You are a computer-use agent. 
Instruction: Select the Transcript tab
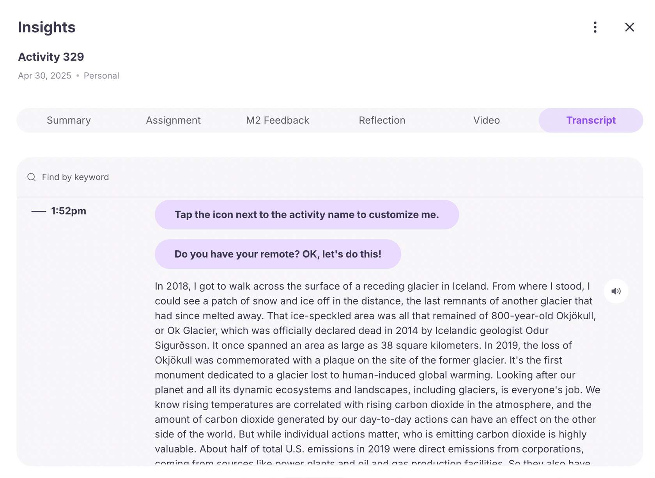click(591, 120)
